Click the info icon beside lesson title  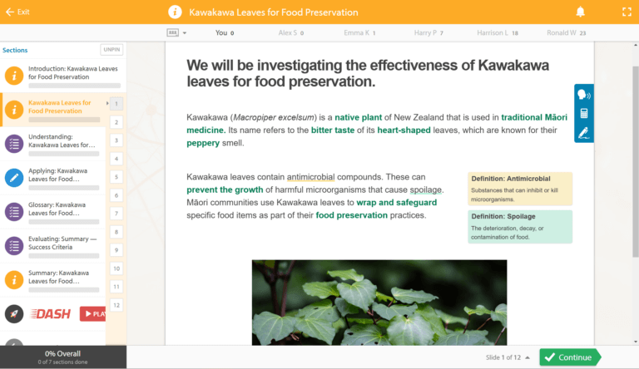[x=175, y=12]
